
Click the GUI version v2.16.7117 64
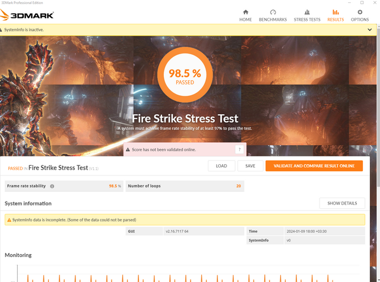coord(177,231)
